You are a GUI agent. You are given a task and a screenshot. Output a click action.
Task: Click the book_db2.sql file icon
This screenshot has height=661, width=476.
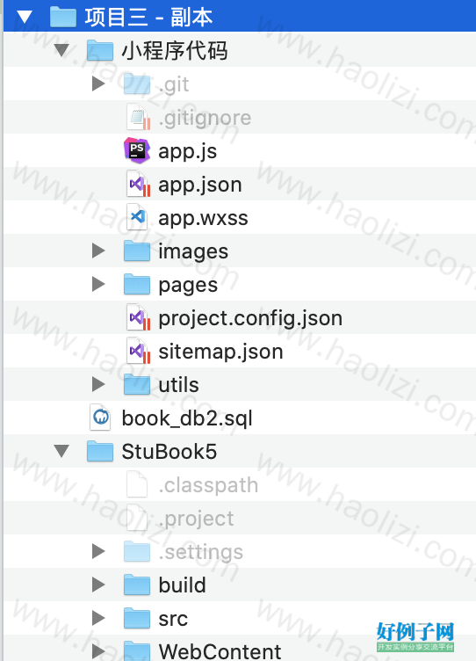pos(100,418)
